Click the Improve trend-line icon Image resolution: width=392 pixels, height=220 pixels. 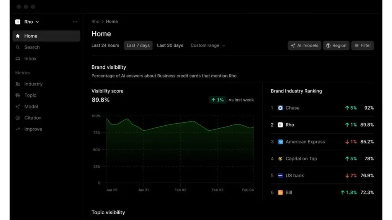[18, 129]
